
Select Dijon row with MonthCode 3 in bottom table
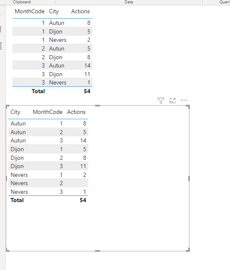[x=48, y=166]
